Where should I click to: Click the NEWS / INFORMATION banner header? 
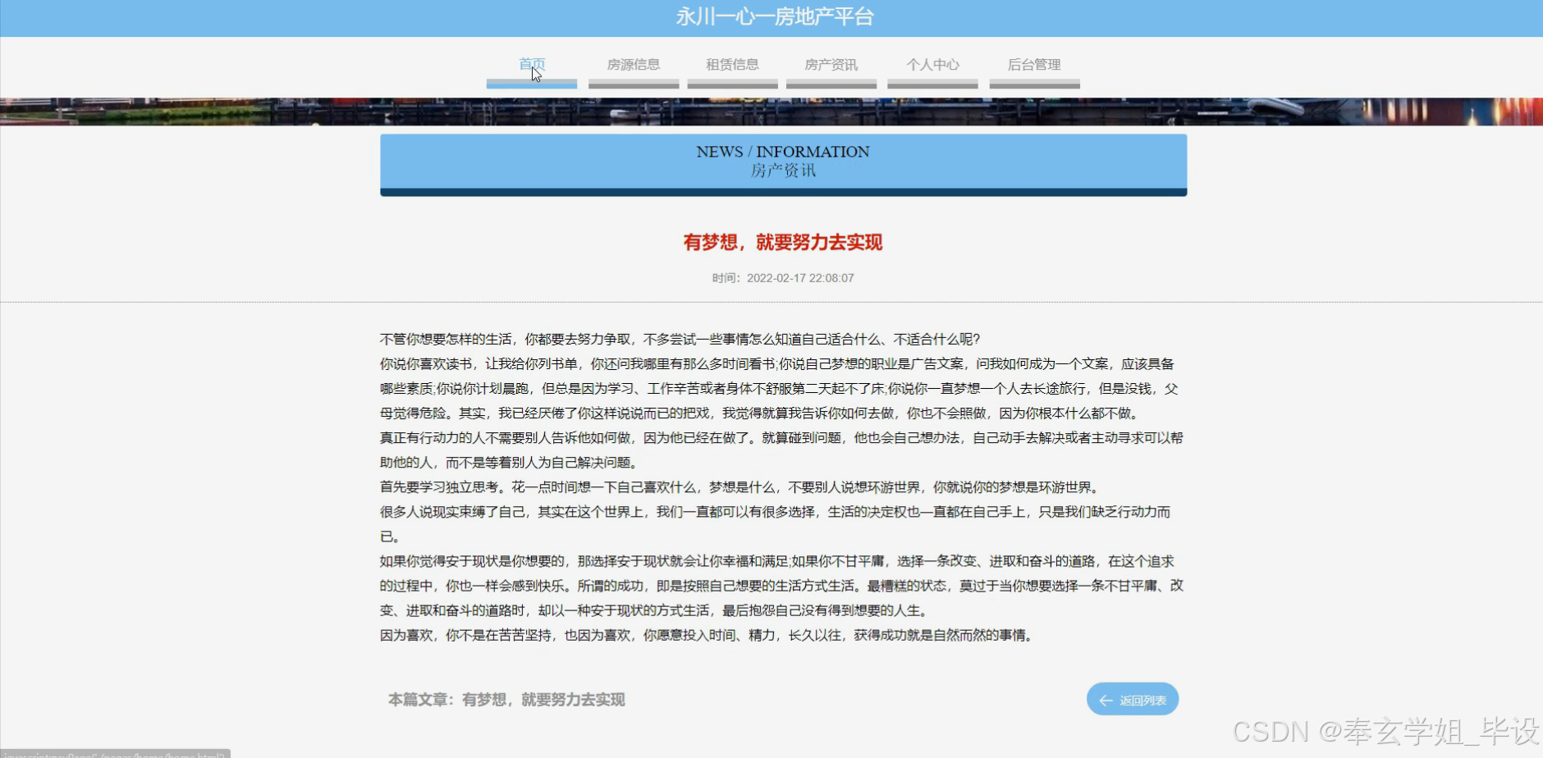click(x=782, y=151)
